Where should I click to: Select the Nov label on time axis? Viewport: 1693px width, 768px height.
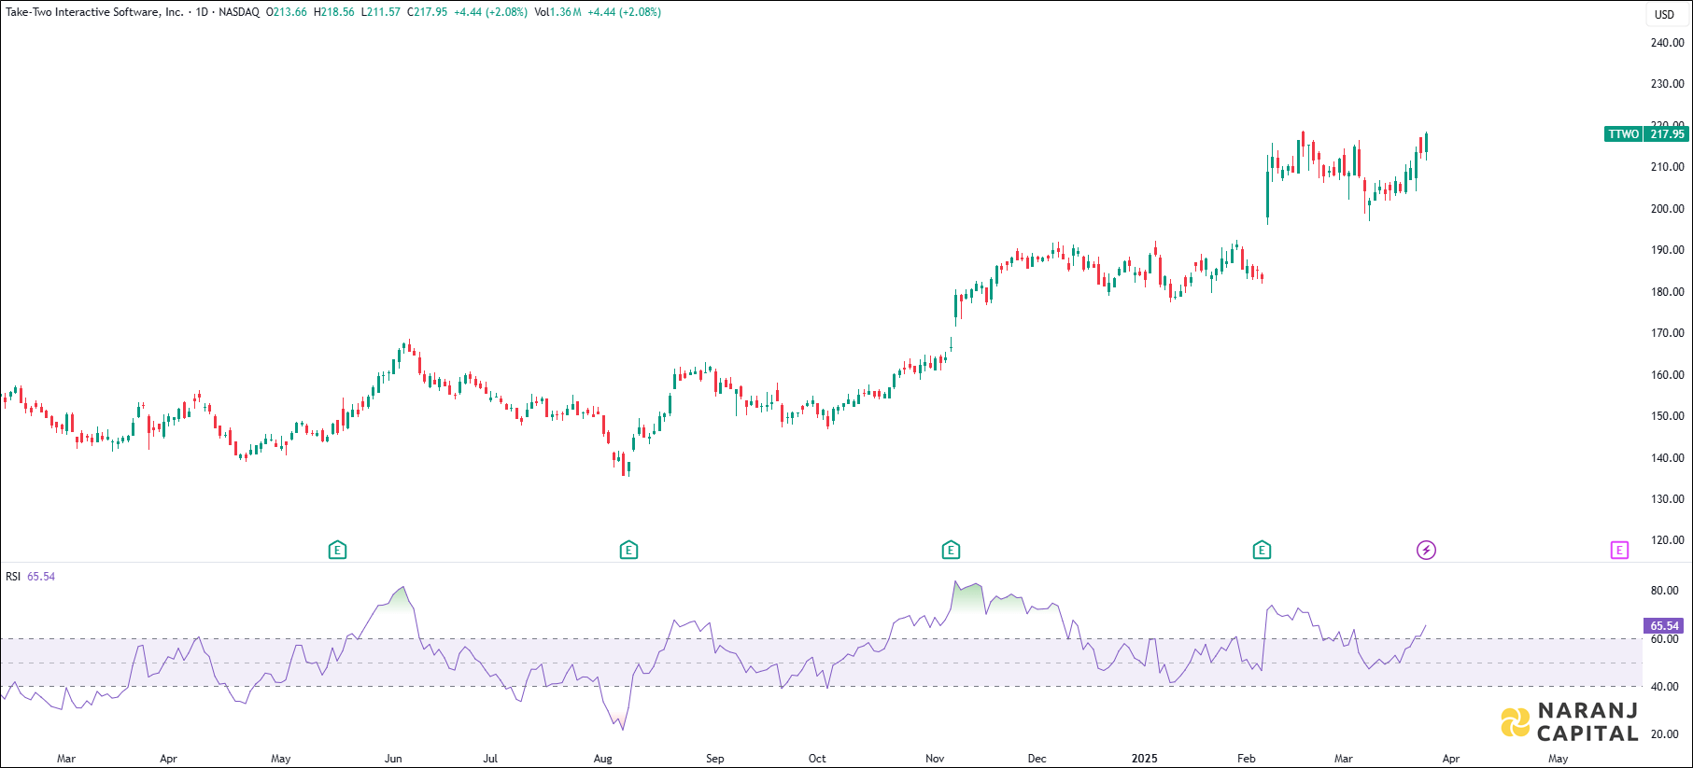coord(935,759)
